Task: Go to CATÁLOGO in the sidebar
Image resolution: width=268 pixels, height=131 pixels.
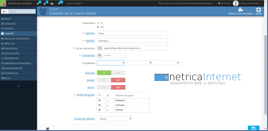Action: (x=10, y=24)
